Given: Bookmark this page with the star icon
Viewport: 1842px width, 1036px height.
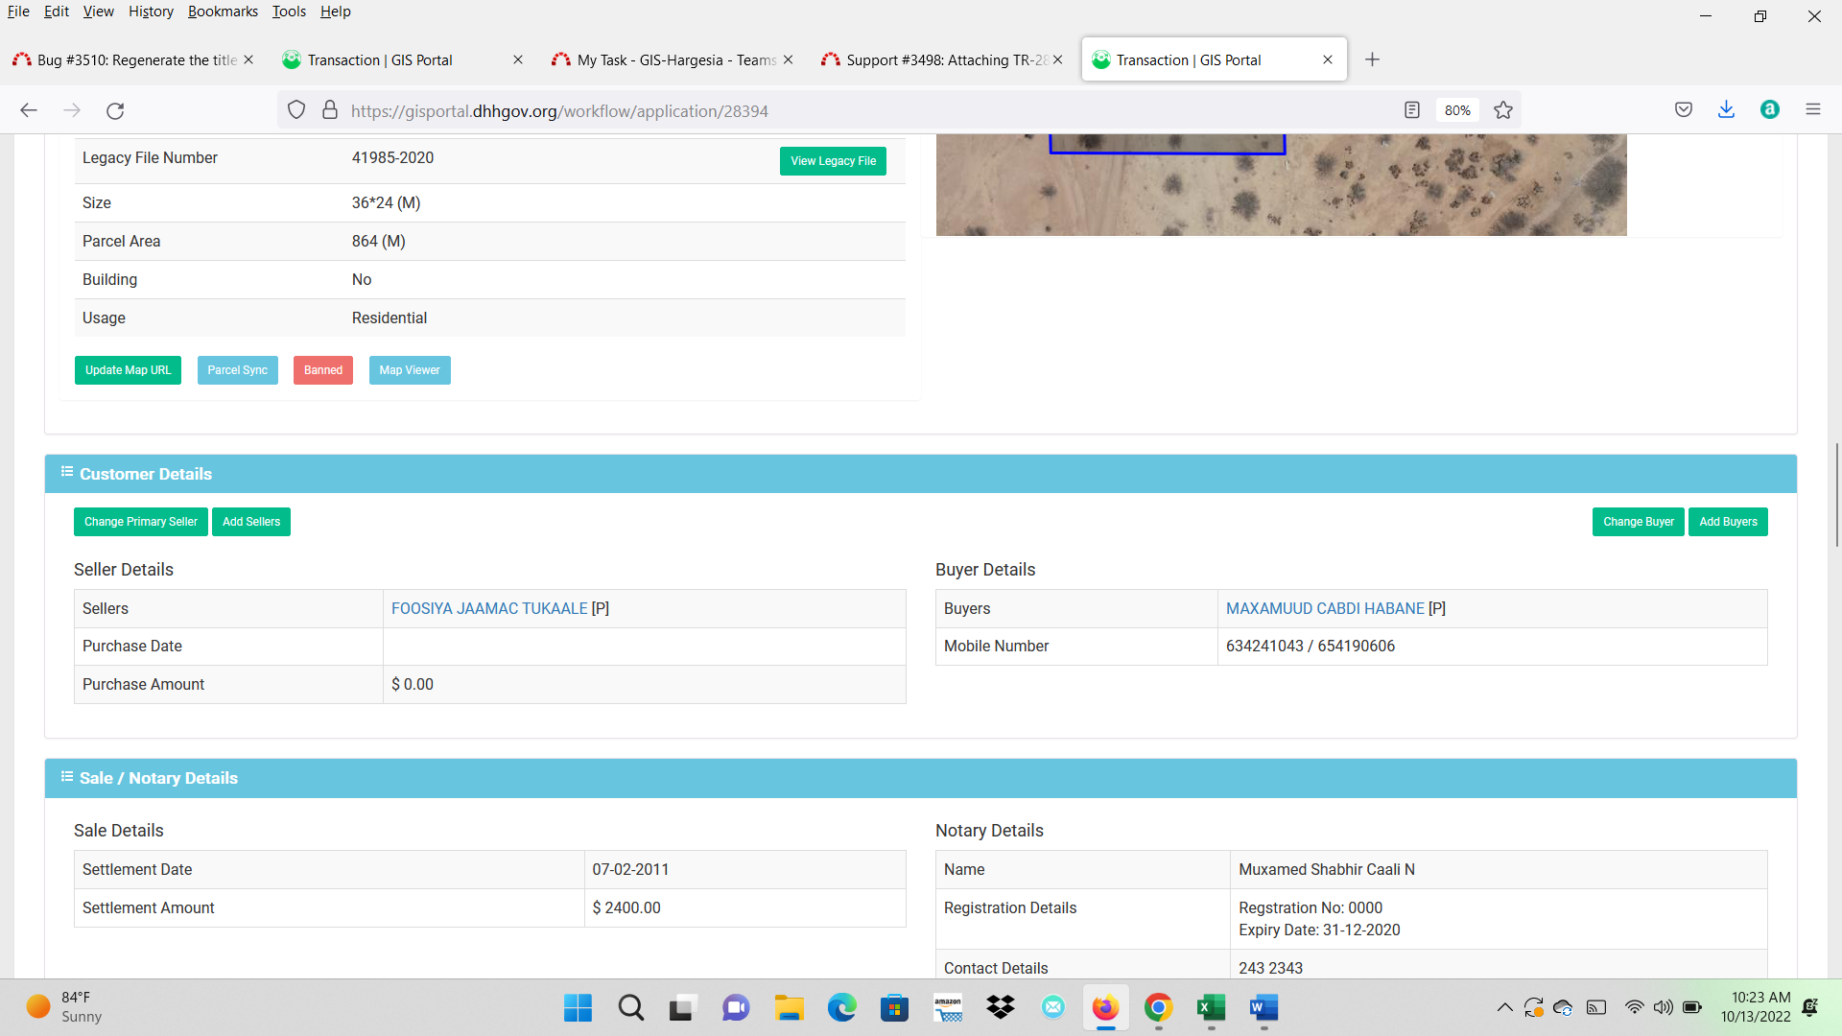Looking at the screenshot, I should pyautogui.click(x=1503, y=110).
